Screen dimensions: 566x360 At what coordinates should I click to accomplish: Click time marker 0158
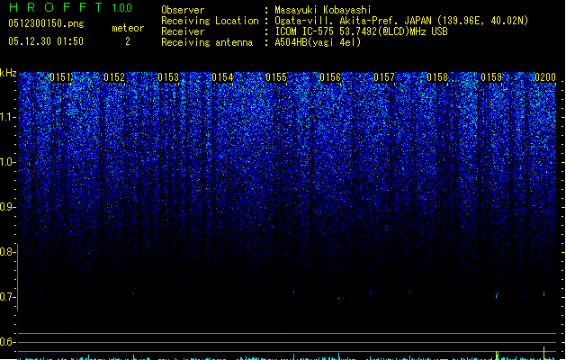[x=437, y=76]
